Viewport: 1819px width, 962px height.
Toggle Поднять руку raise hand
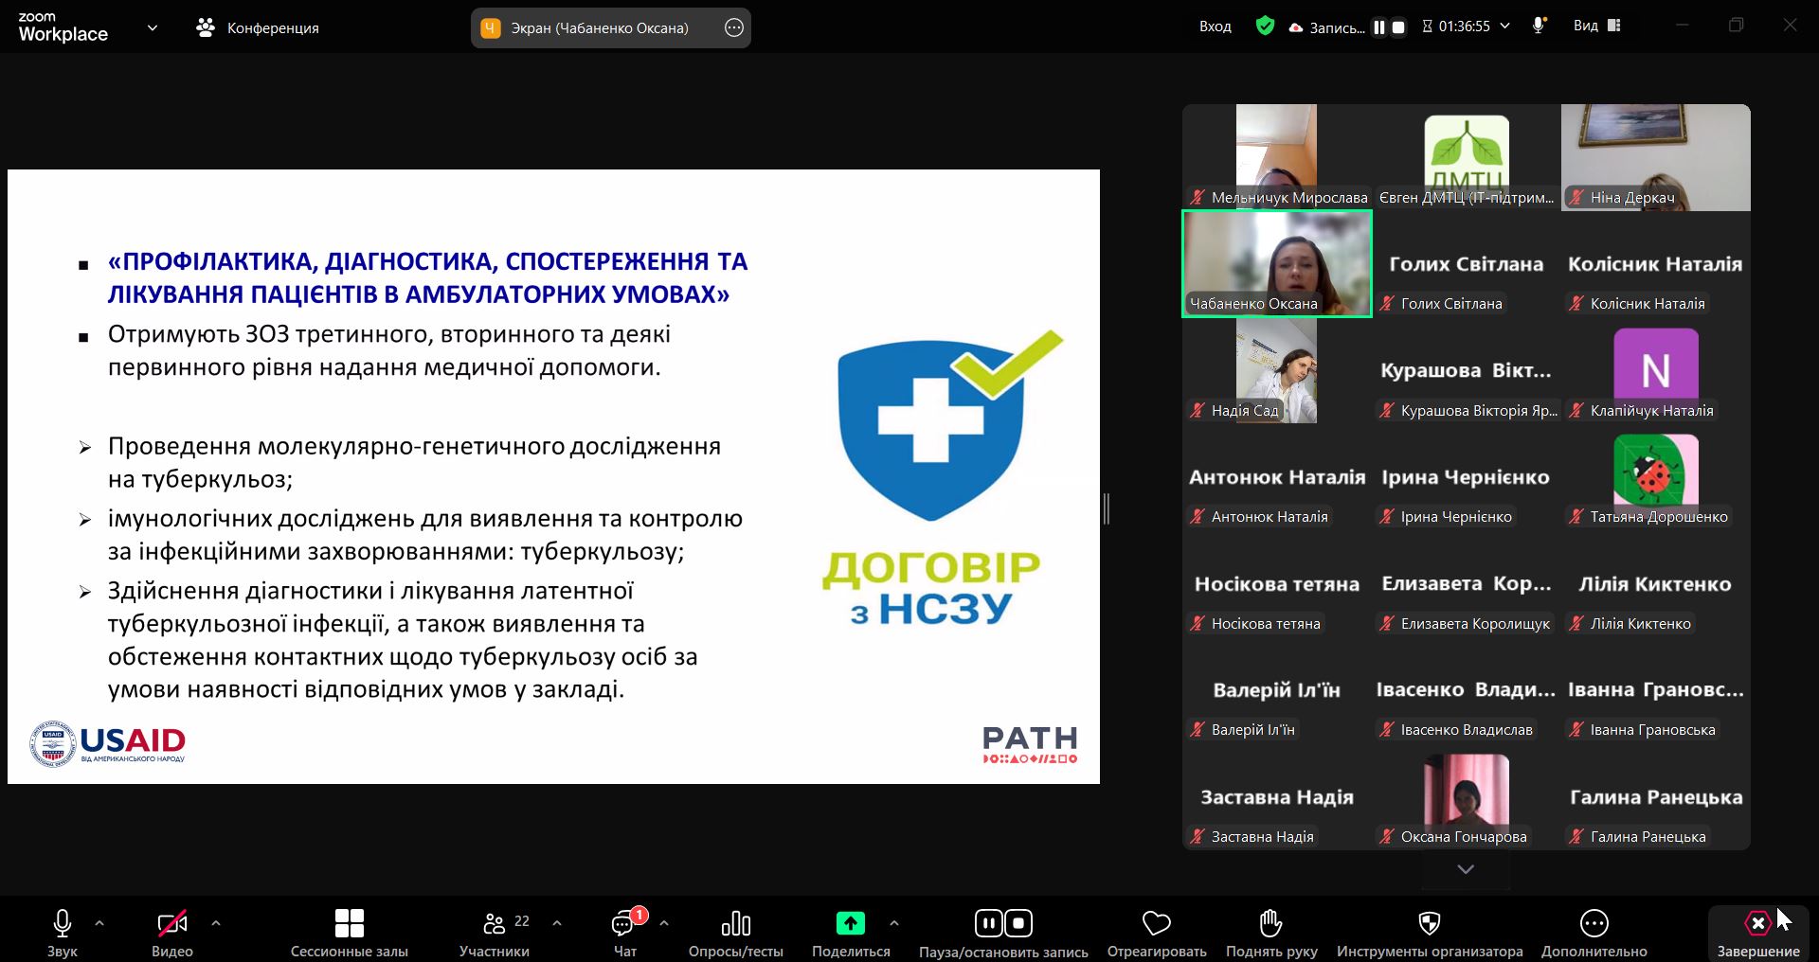click(x=1270, y=932)
